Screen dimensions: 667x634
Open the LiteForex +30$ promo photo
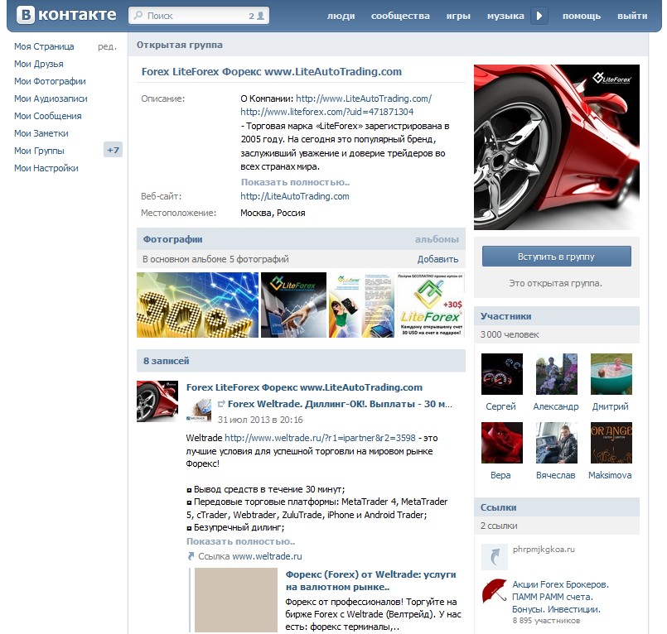431,305
